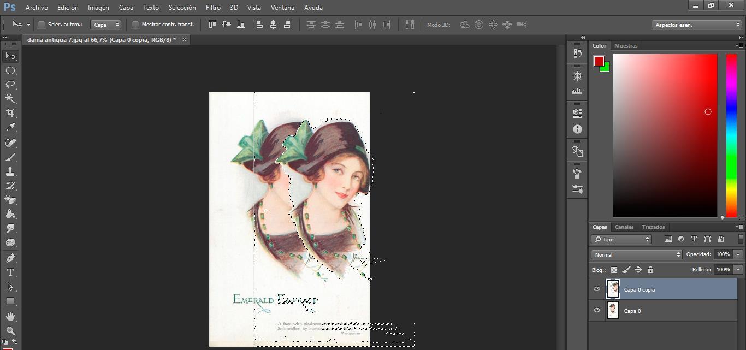Select the Smudge tool
The image size is (746, 350).
[10, 228]
